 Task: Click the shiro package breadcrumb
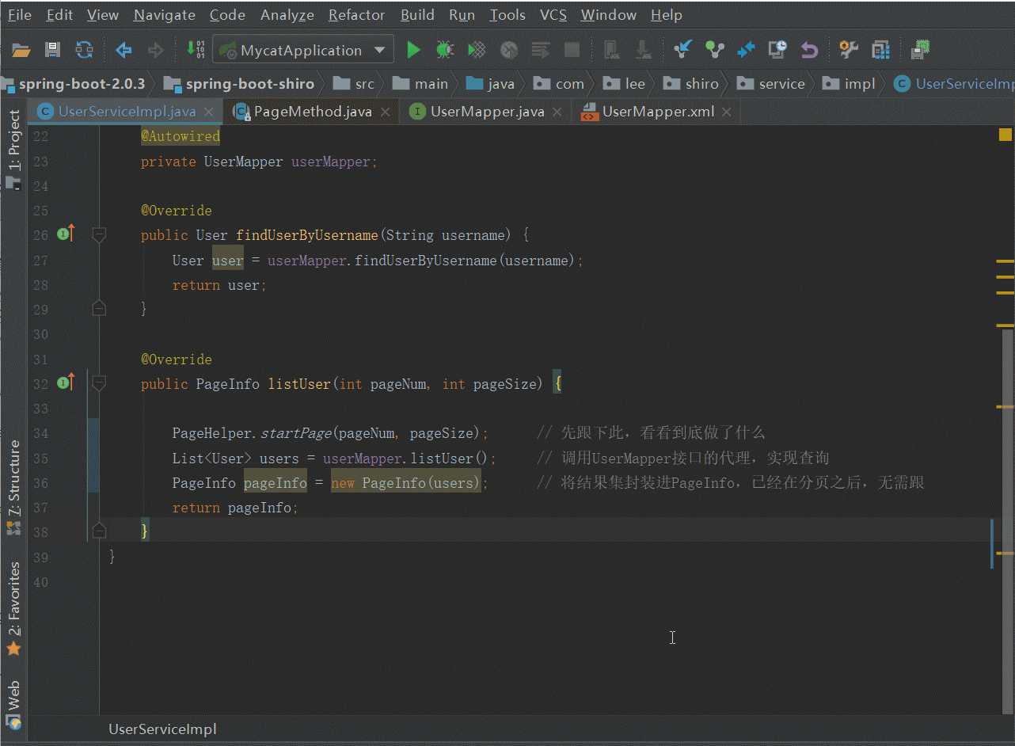[x=691, y=84]
